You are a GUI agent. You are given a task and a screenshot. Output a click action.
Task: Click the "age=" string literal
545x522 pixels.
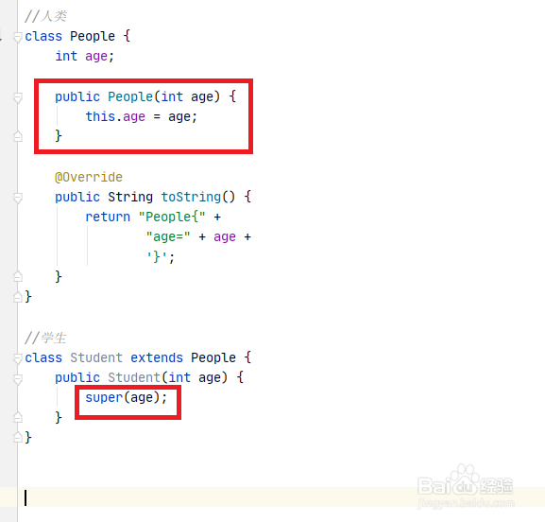tap(168, 237)
